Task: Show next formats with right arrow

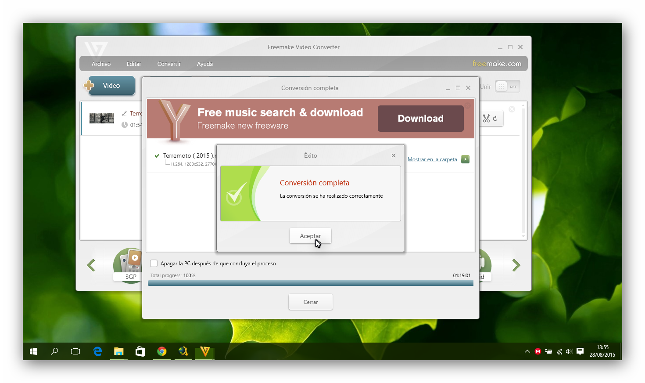Action: (x=516, y=265)
